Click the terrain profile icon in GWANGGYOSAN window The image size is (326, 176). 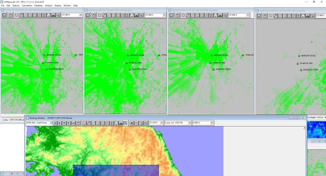coord(53,15)
